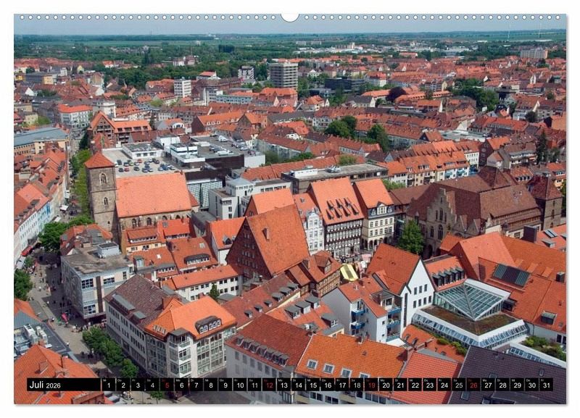Select day 31 at the strip's end

546,385
